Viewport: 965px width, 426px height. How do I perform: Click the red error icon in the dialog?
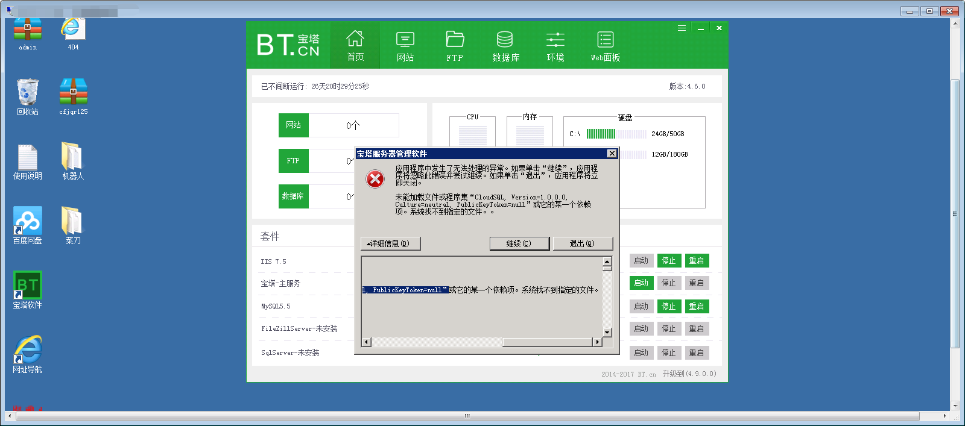[x=375, y=179]
